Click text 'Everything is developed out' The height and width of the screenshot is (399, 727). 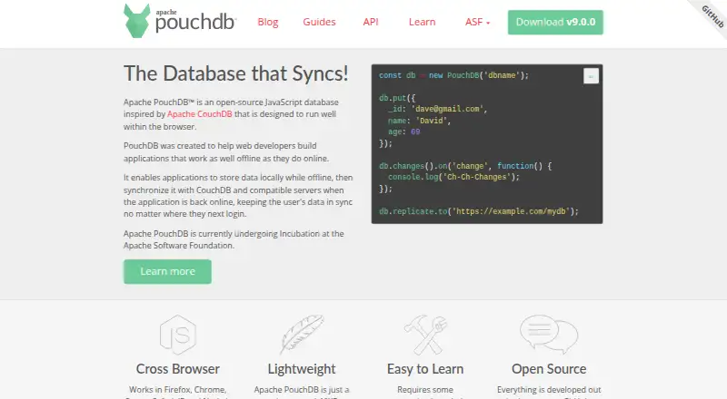pos(549,390)
